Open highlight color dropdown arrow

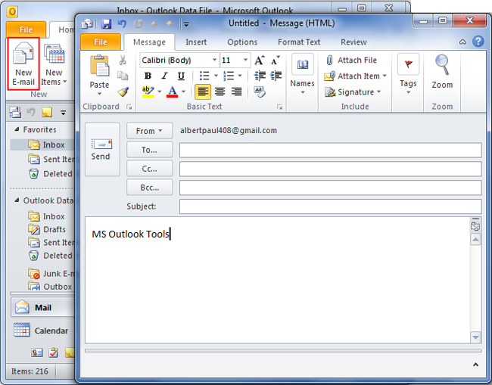point(160,92)
